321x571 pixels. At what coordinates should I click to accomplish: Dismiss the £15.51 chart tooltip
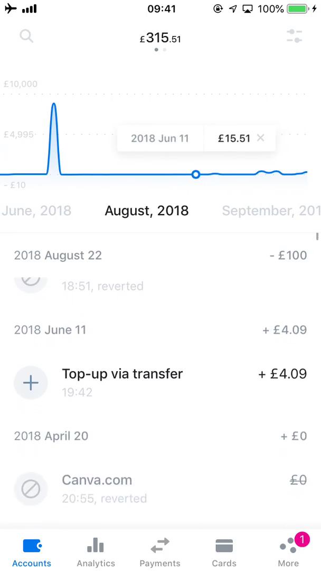coord(260,138)
